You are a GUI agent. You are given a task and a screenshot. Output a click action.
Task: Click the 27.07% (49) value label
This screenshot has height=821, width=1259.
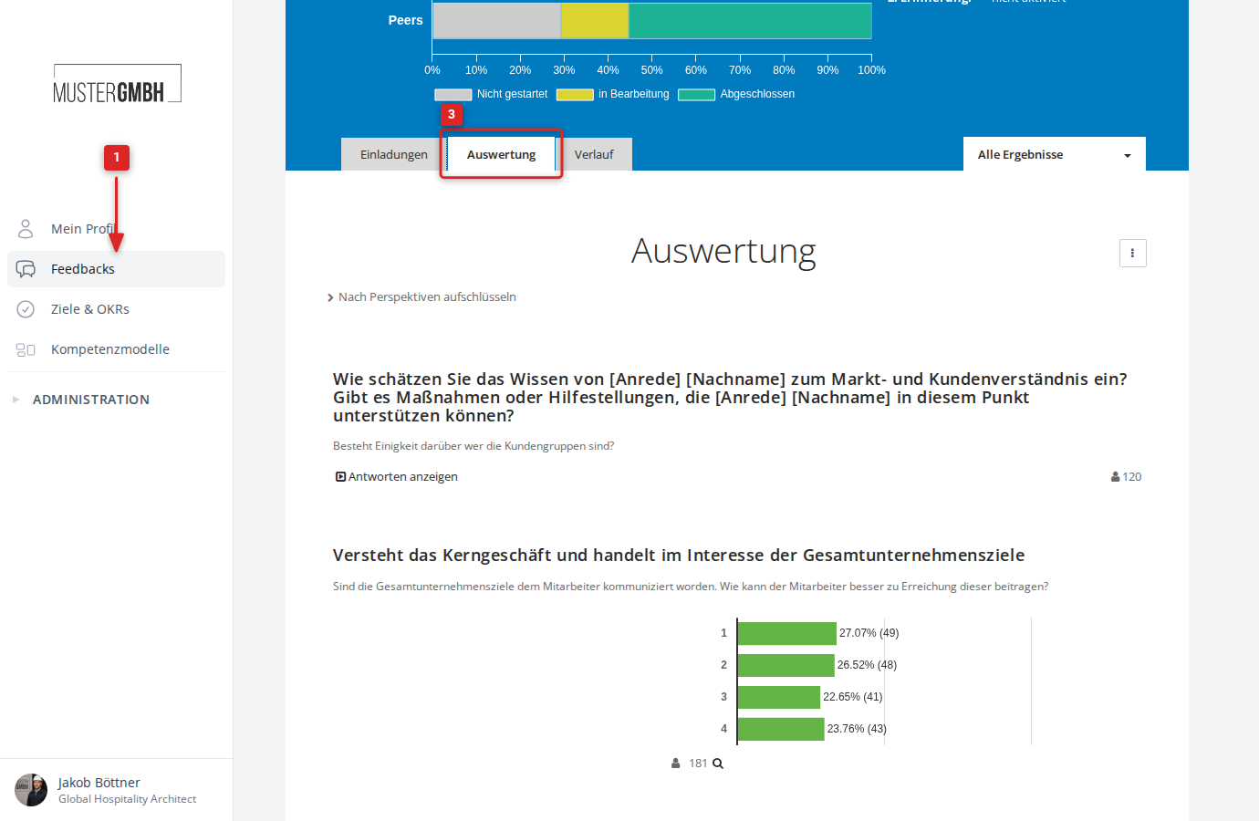tap(869, 633)
